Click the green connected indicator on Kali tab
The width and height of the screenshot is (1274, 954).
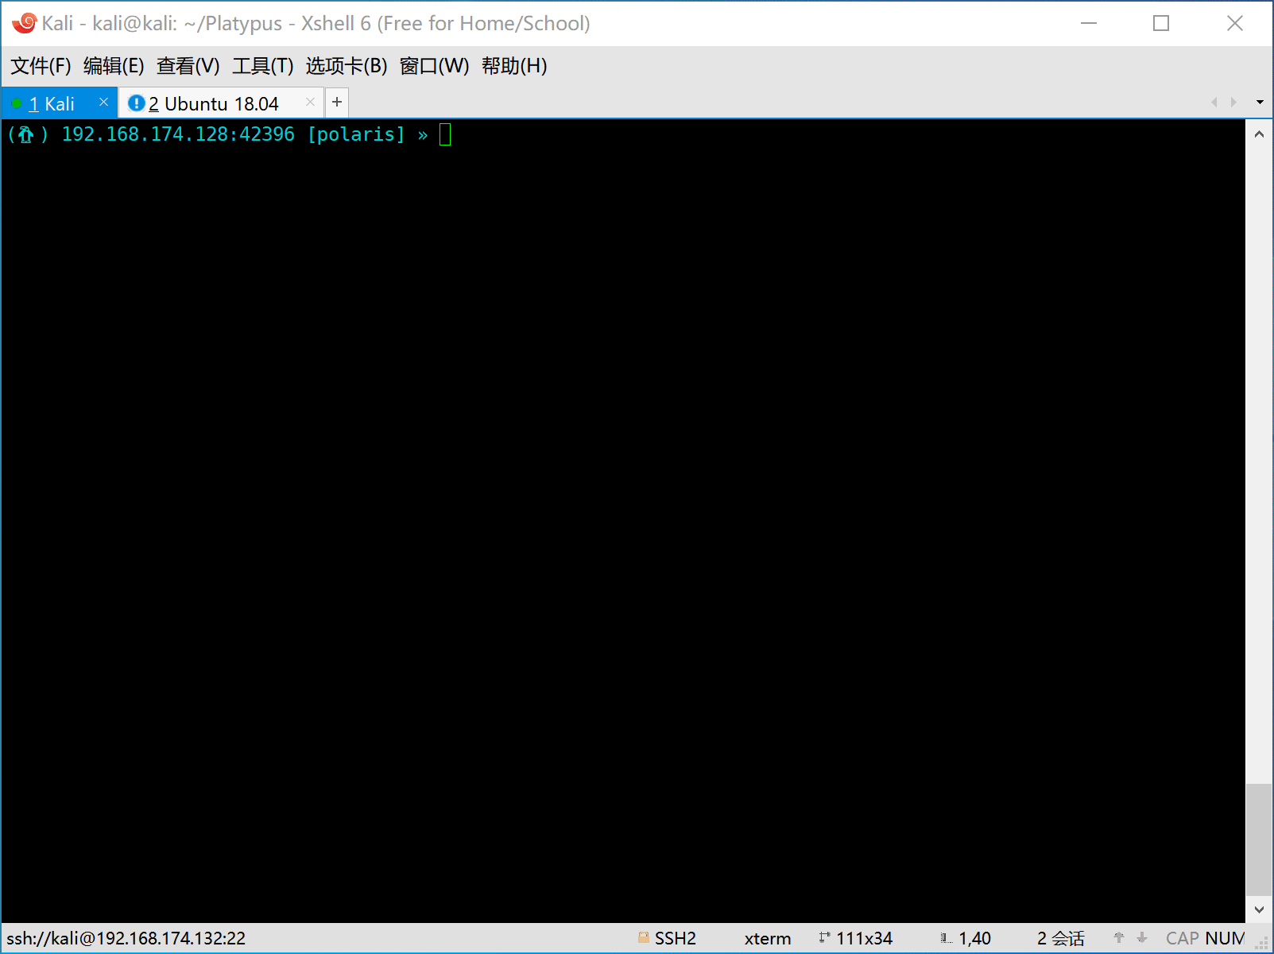click(17, 103)
